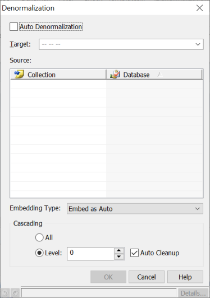Click the sort triangle in Database column
This screenshot has height=298, width=210.
coord(160,75)
